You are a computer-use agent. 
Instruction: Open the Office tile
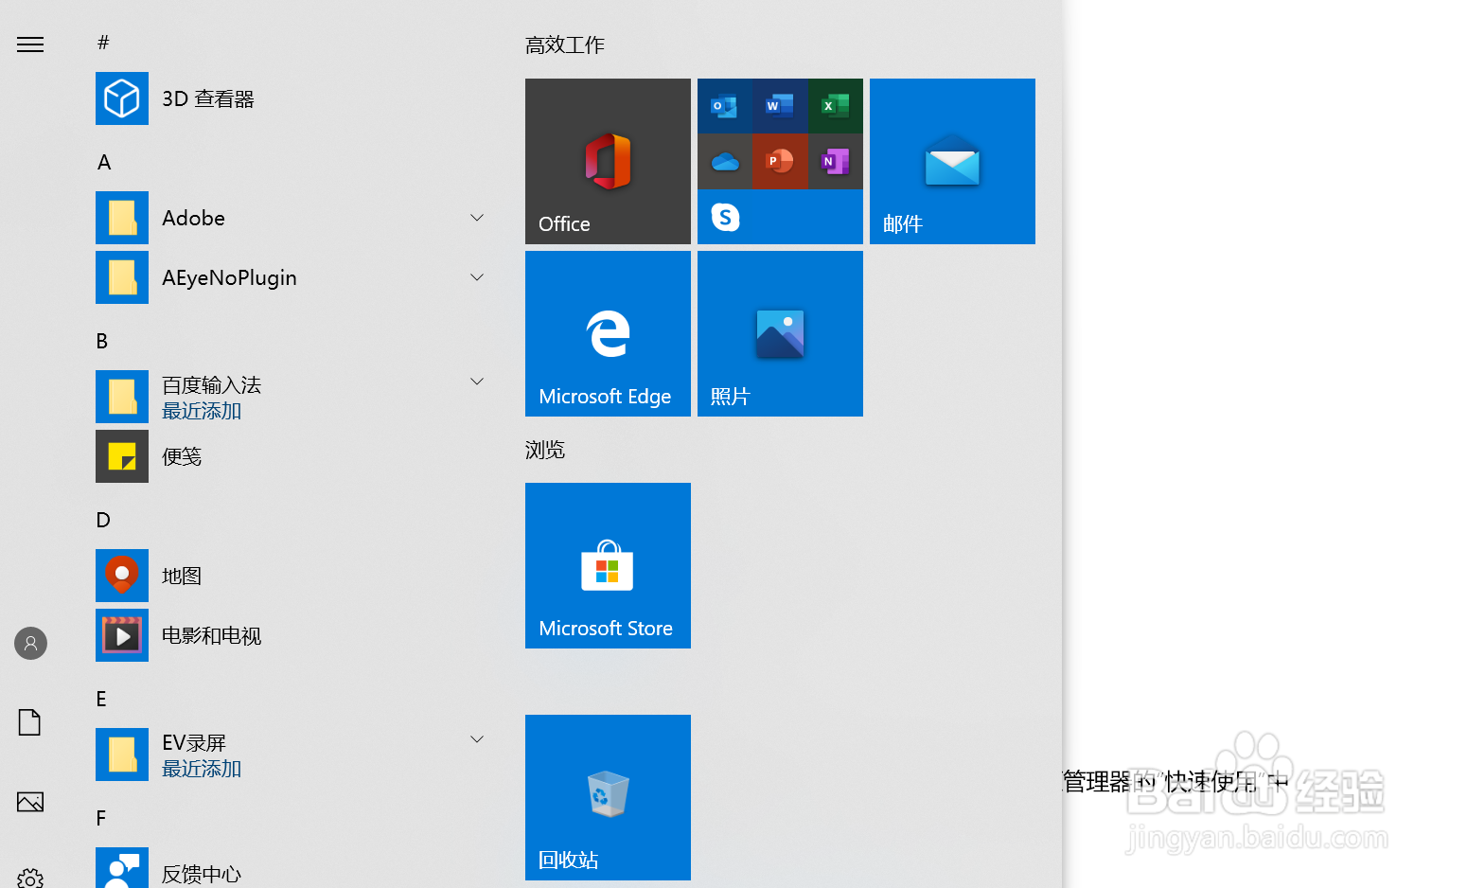(608, 161)
